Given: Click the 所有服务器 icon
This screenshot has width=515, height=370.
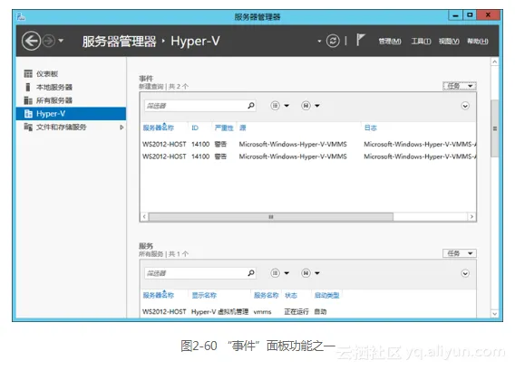Looking at the screenshot, I should coord(28,100).
